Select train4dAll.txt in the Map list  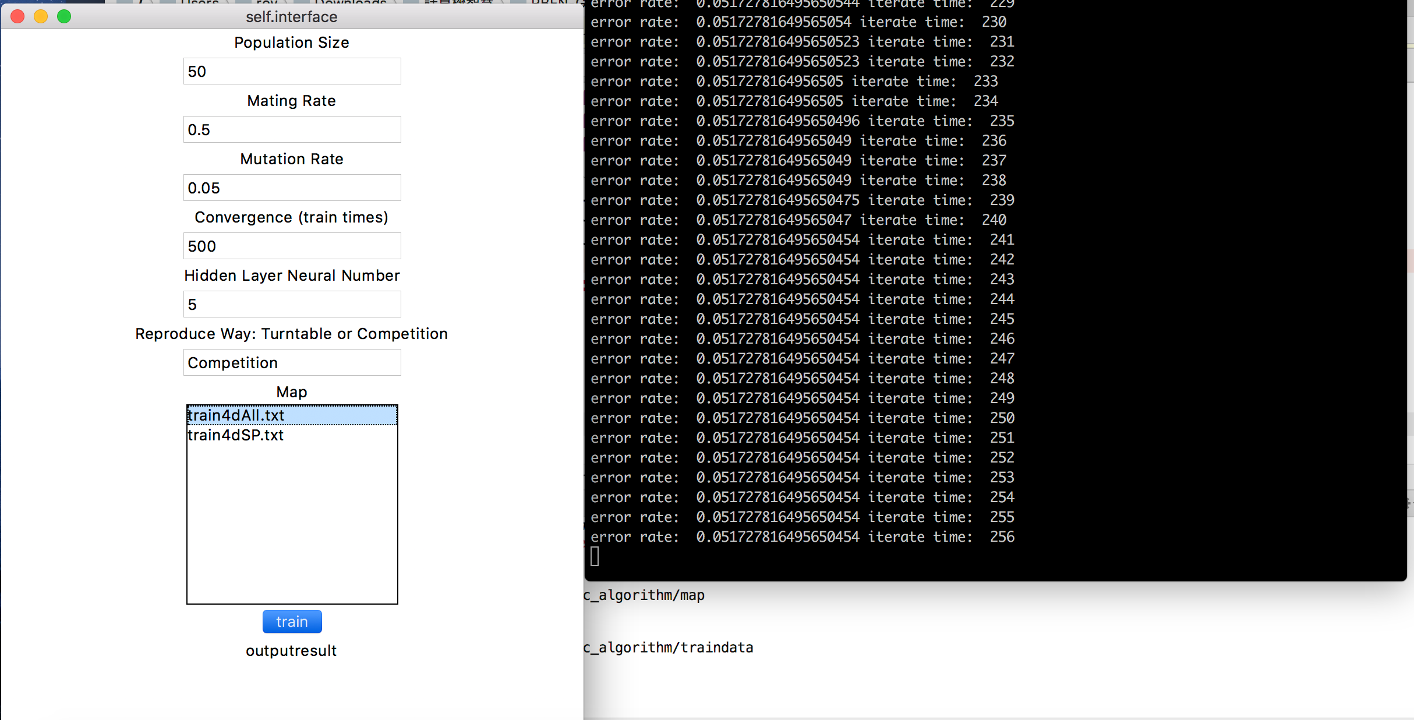pos(235,415)
